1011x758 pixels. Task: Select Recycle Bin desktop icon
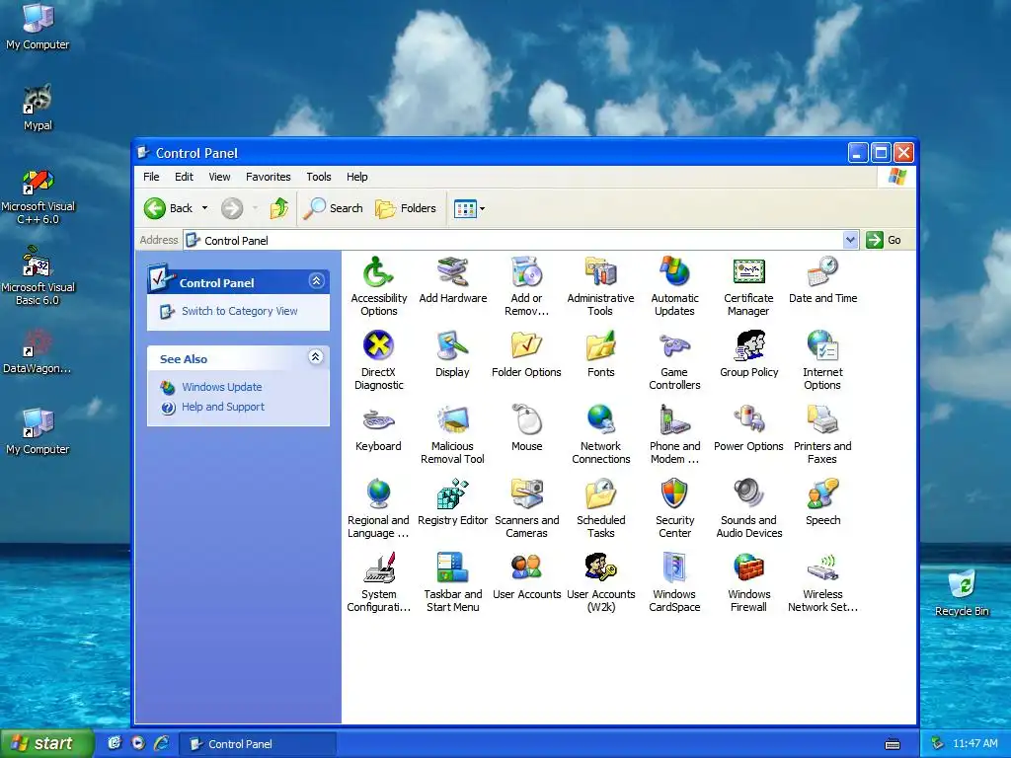(962, 592)
